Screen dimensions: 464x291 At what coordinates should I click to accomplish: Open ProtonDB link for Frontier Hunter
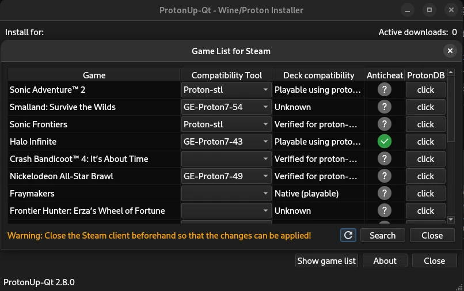coord(425,211)
